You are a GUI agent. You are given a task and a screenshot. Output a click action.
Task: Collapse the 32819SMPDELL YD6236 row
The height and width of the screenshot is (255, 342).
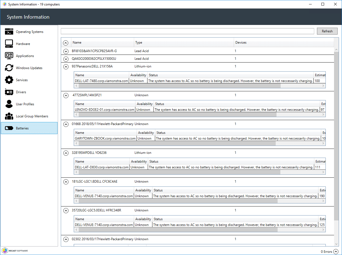point(65,153)
